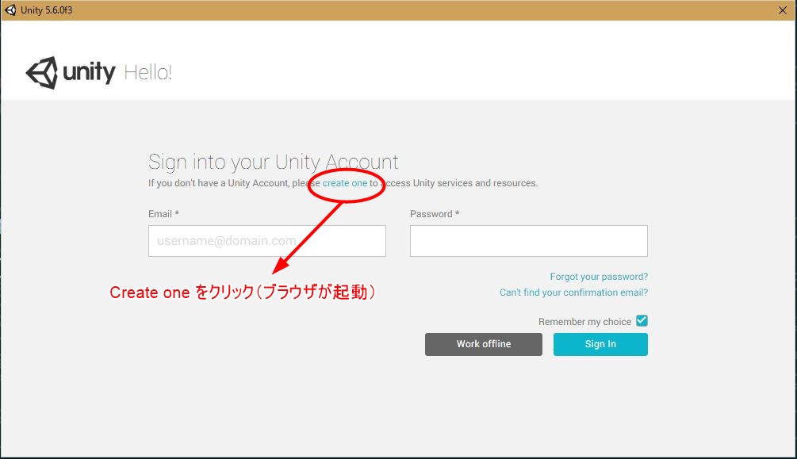Click the Unity icon in title bar
The image size is (797, 459).
10,10
